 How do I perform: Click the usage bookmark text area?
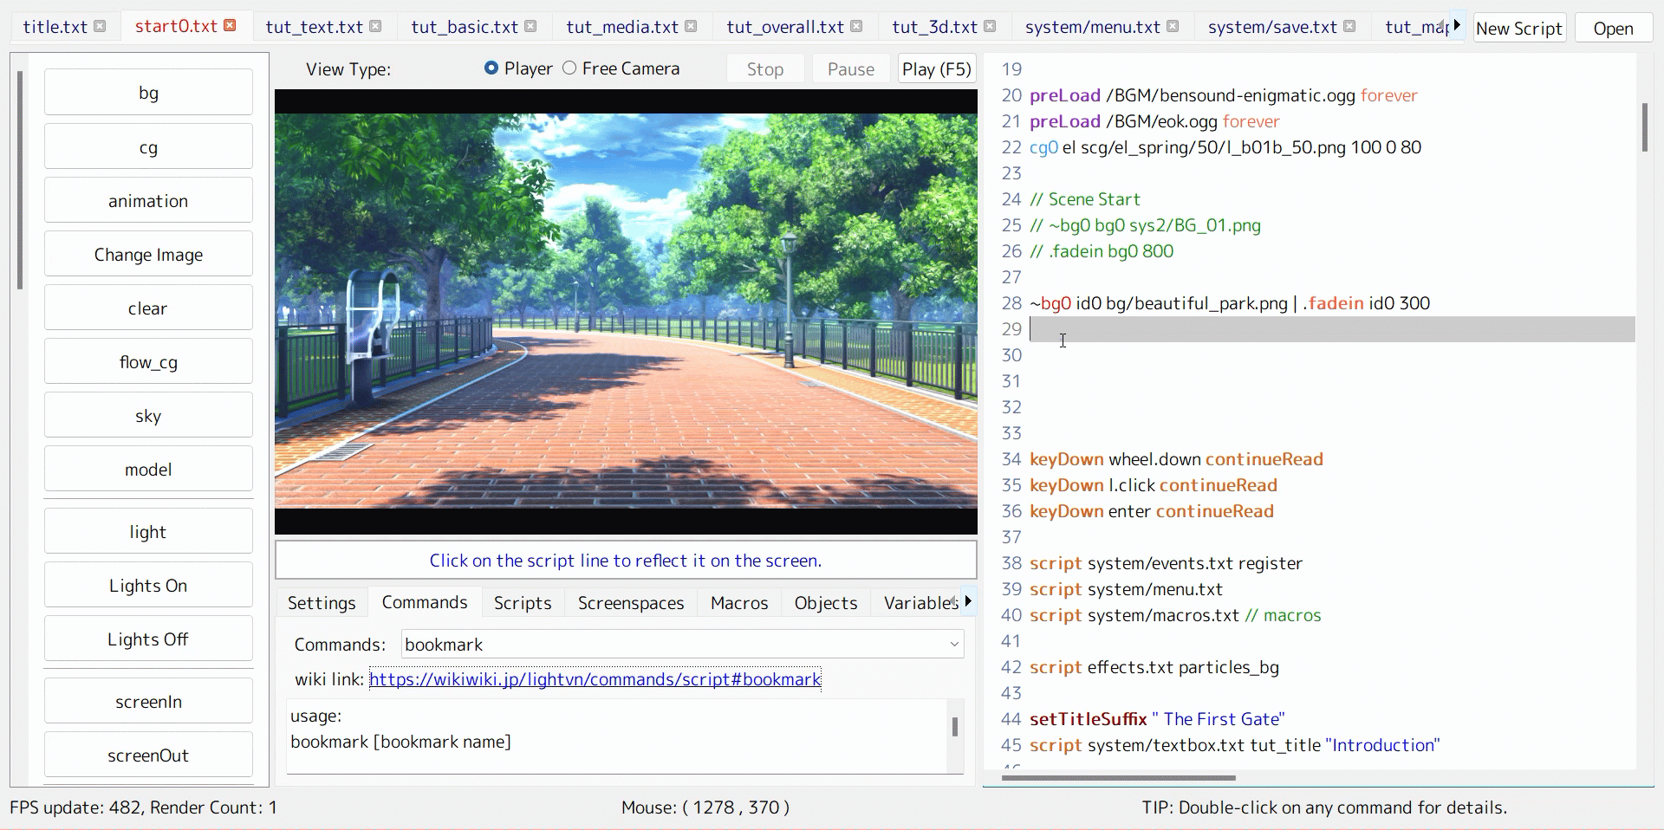point(616,736)
